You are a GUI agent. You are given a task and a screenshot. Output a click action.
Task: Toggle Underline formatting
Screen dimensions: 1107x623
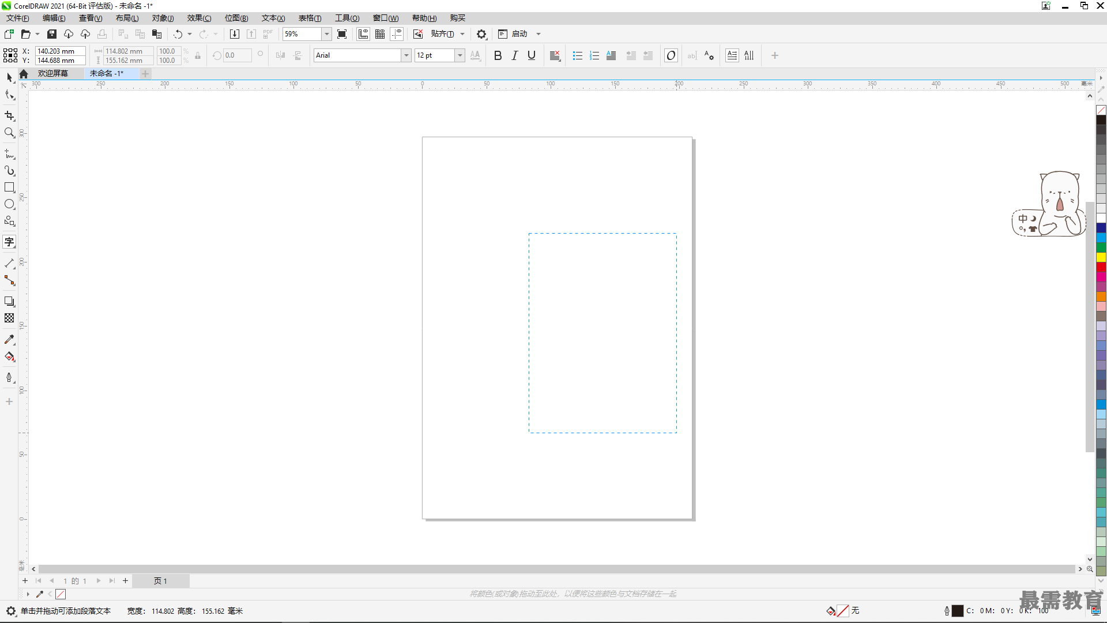(x=532, y=55)
